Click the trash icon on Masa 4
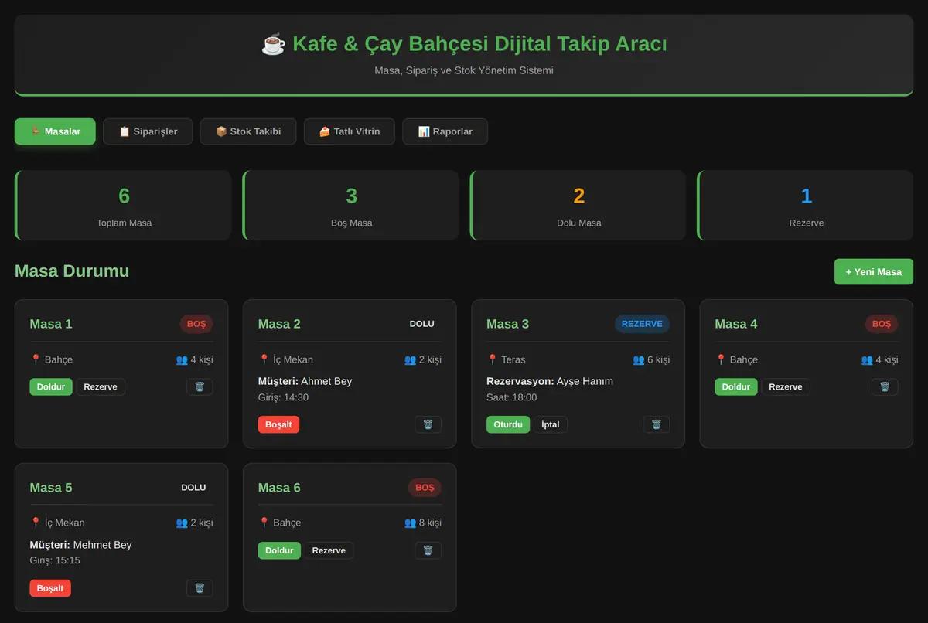The width and height of the screenshot is (928, 623). pyautogui.click(x=885, y=386)
